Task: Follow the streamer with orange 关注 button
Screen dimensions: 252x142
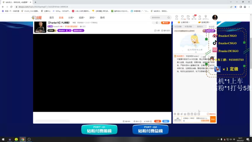Action: point(165,23)
